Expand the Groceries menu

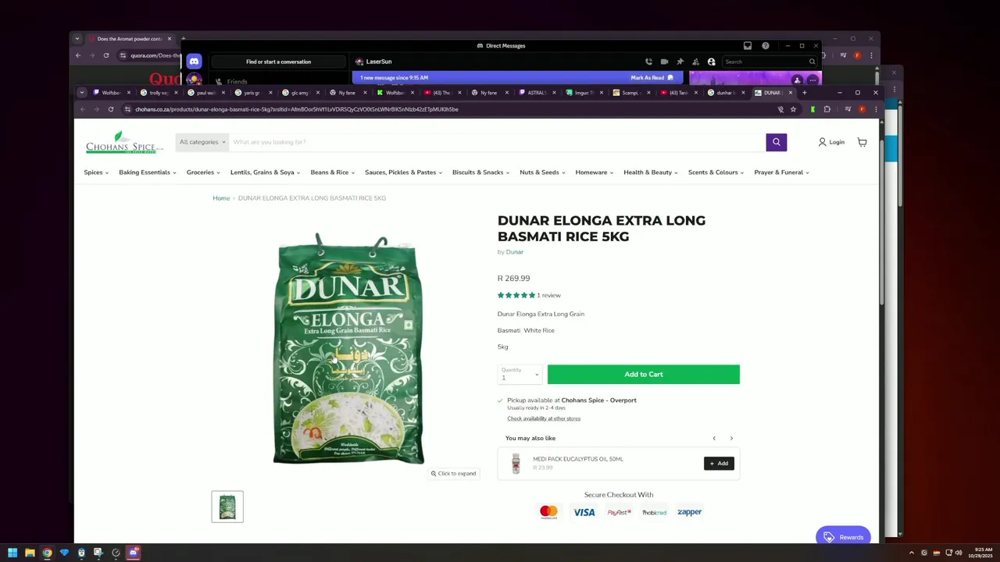click(203, 173)
